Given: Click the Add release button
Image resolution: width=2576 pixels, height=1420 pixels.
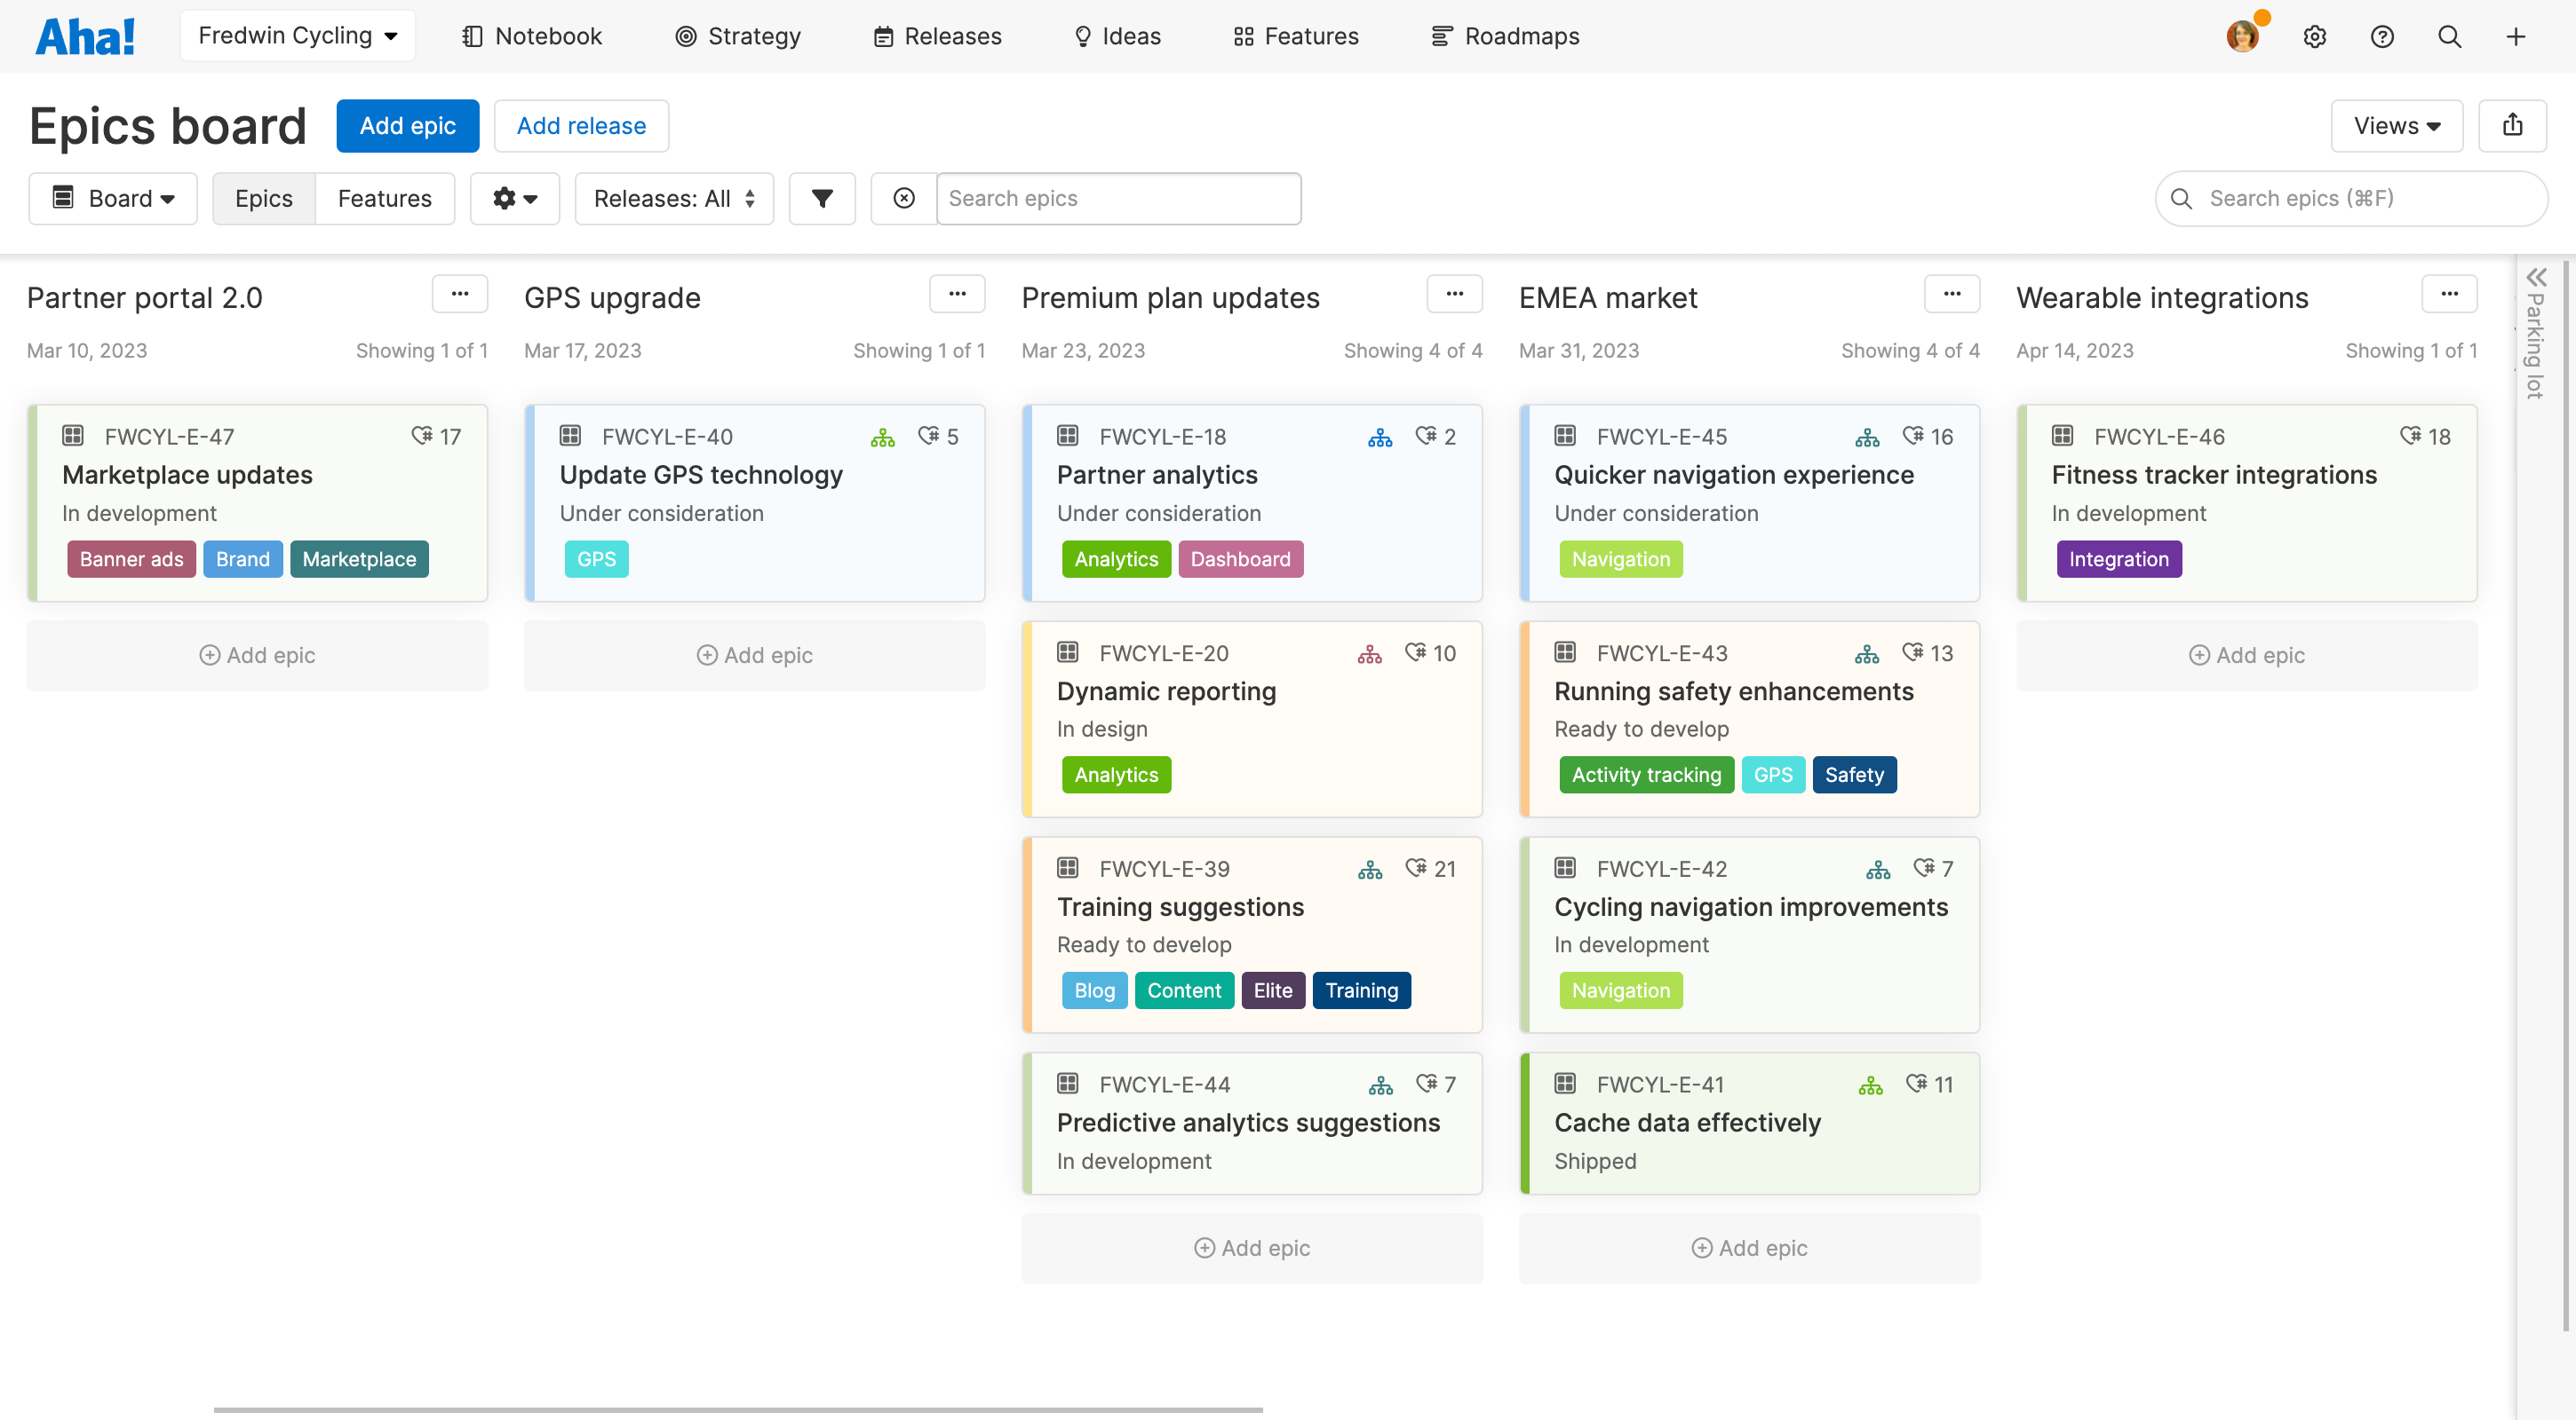Looking at the screenshot, I should tap(581, 124).
